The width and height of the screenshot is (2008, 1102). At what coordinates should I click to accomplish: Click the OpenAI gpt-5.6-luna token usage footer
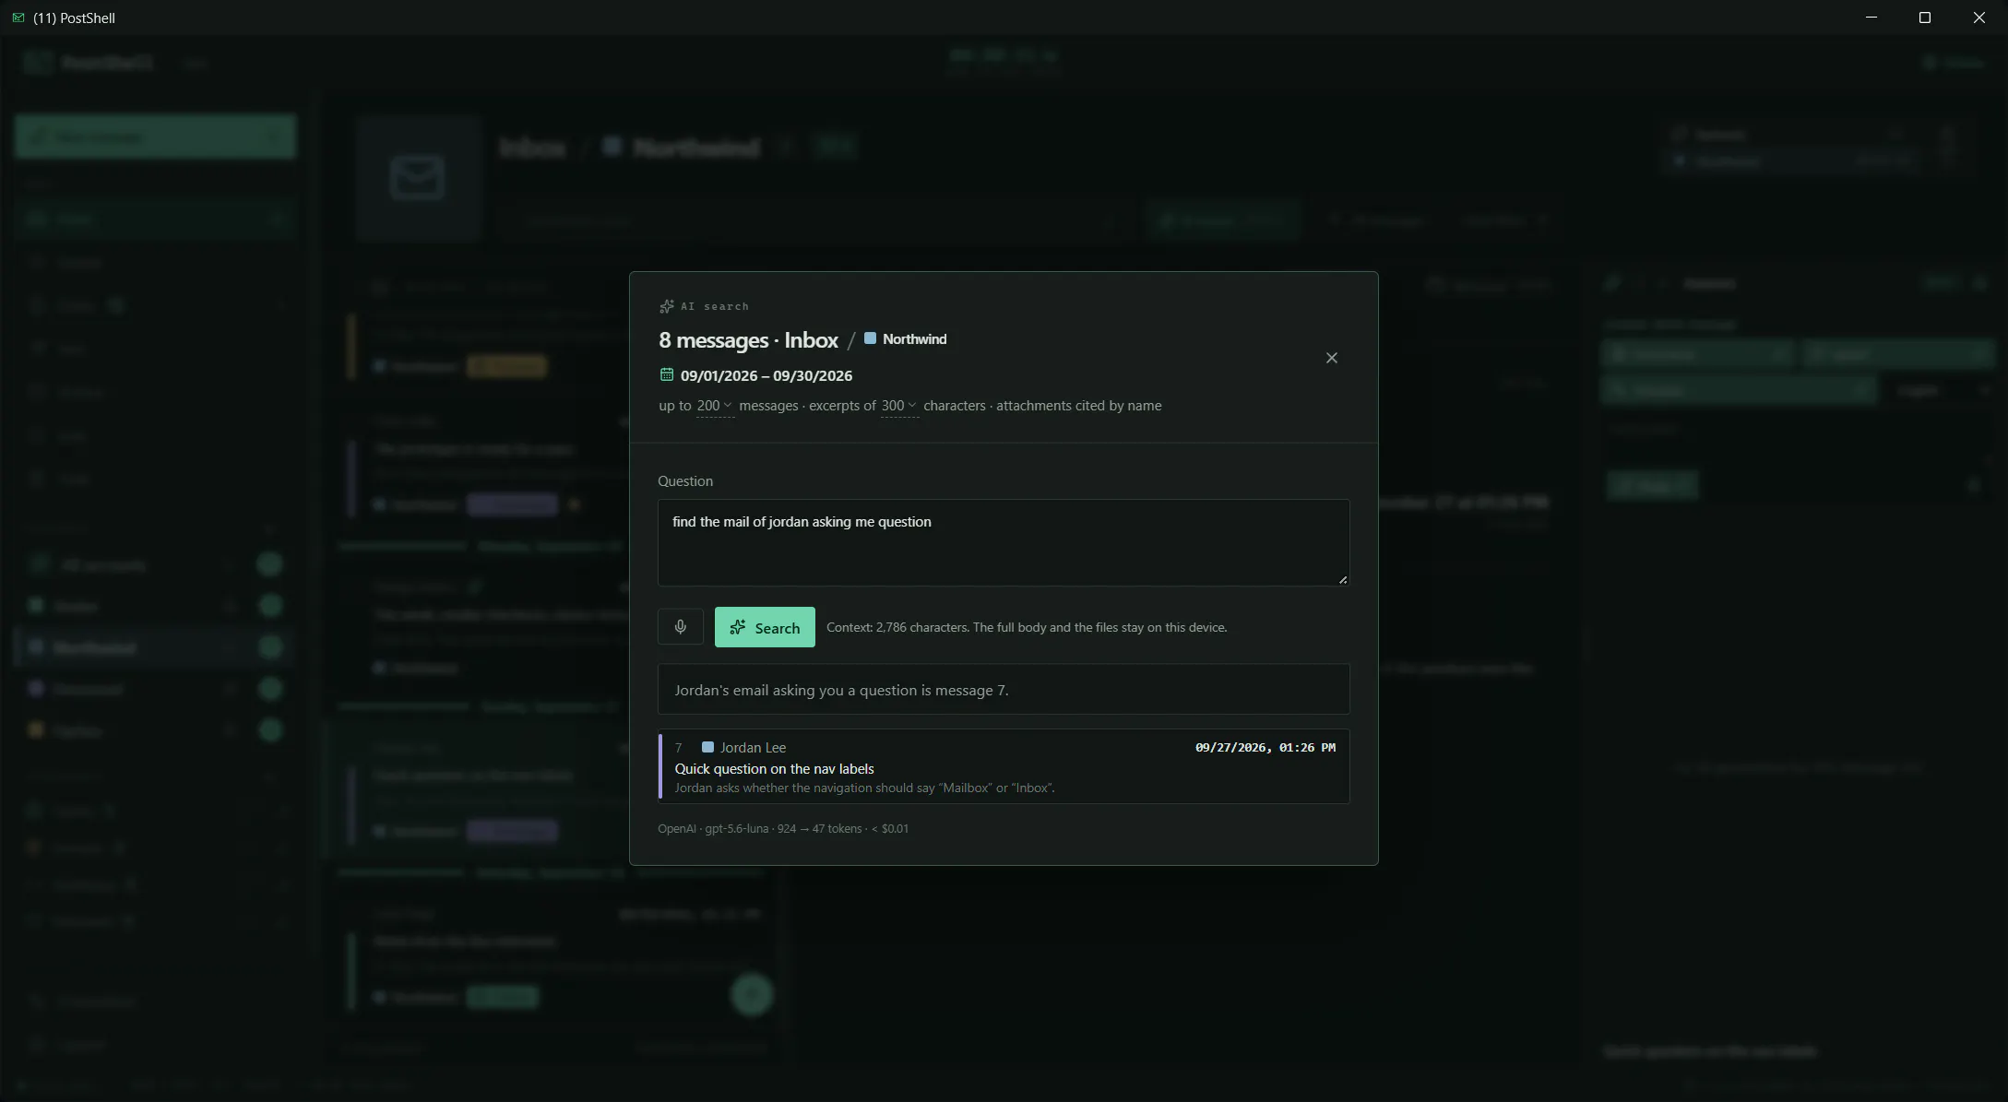click(783, 828)
